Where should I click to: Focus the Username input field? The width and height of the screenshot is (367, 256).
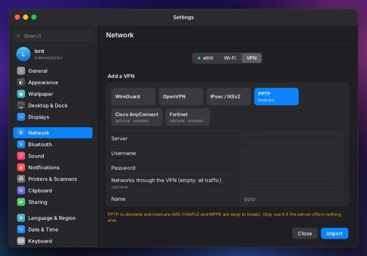point(292,153)
